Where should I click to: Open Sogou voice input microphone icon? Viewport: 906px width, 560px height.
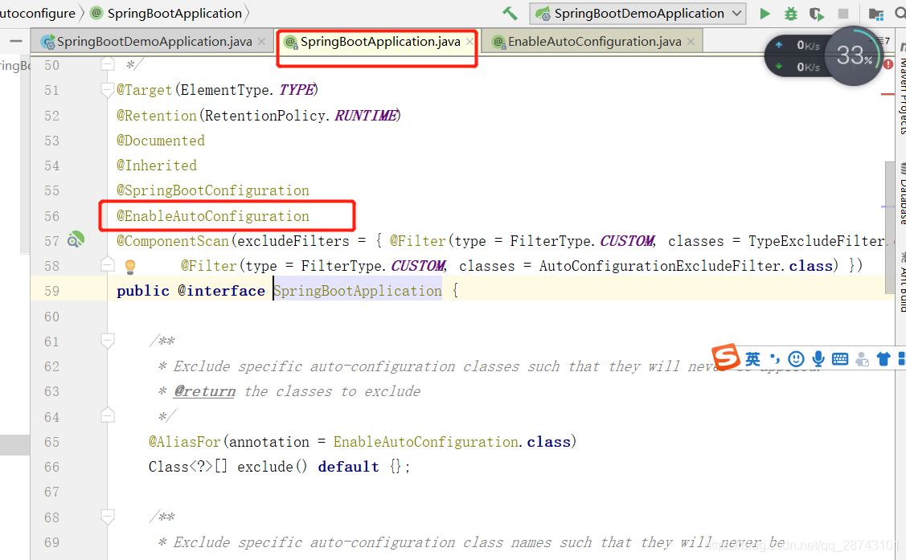click(818, 359)
